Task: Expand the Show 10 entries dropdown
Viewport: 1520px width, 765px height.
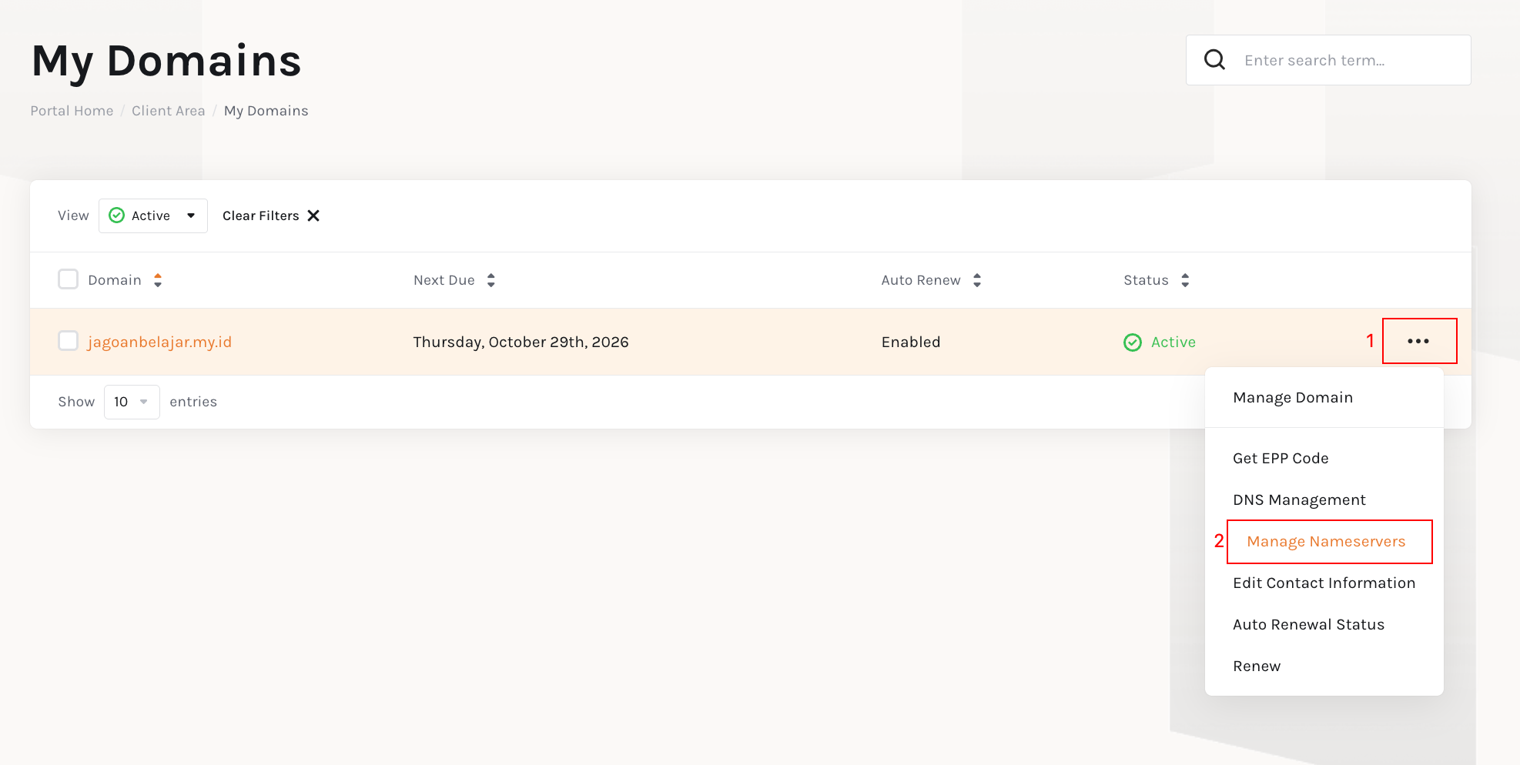Action: [132, 402]
